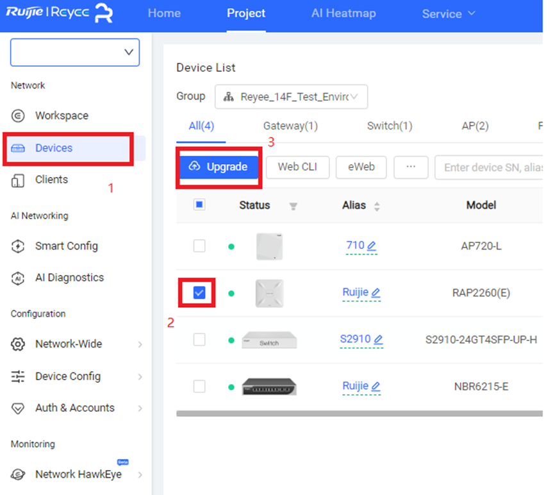Screen dimensions: 553x495
Task: Open Ruijie alias link for NBR6215-E
Action: 356,385
